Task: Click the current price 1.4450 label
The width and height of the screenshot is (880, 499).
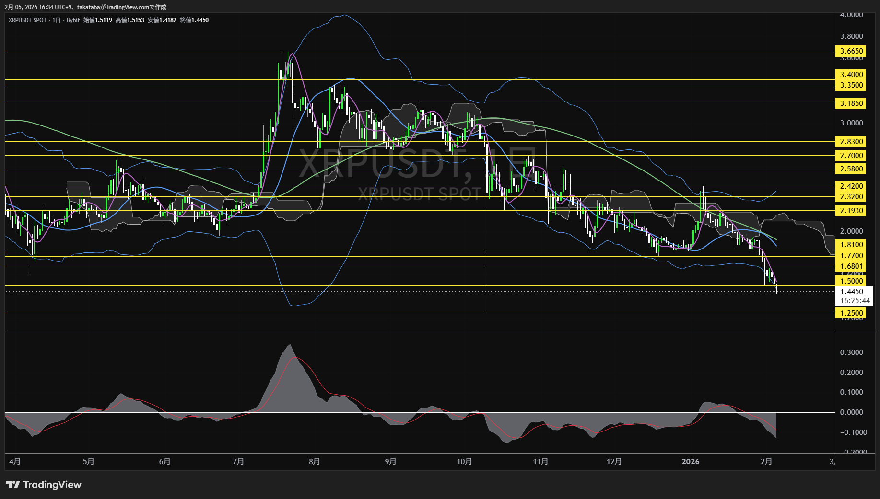Action: pyautogui.click(x=851, y=292)
